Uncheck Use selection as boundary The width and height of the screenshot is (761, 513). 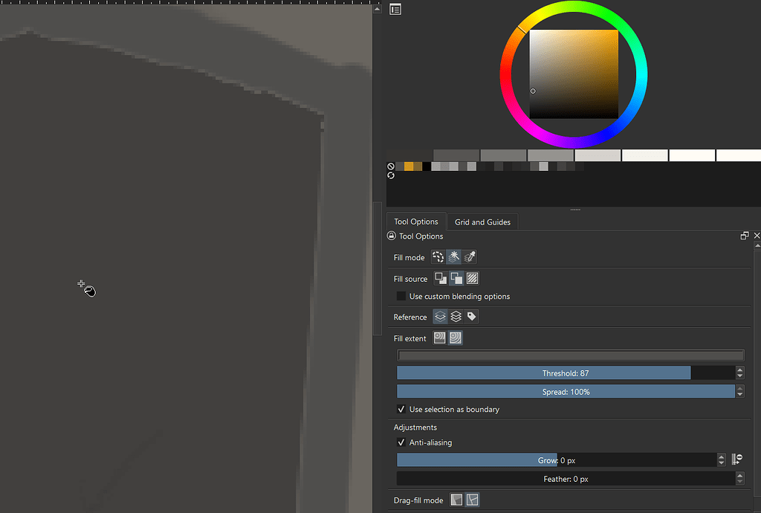[401, 409]
